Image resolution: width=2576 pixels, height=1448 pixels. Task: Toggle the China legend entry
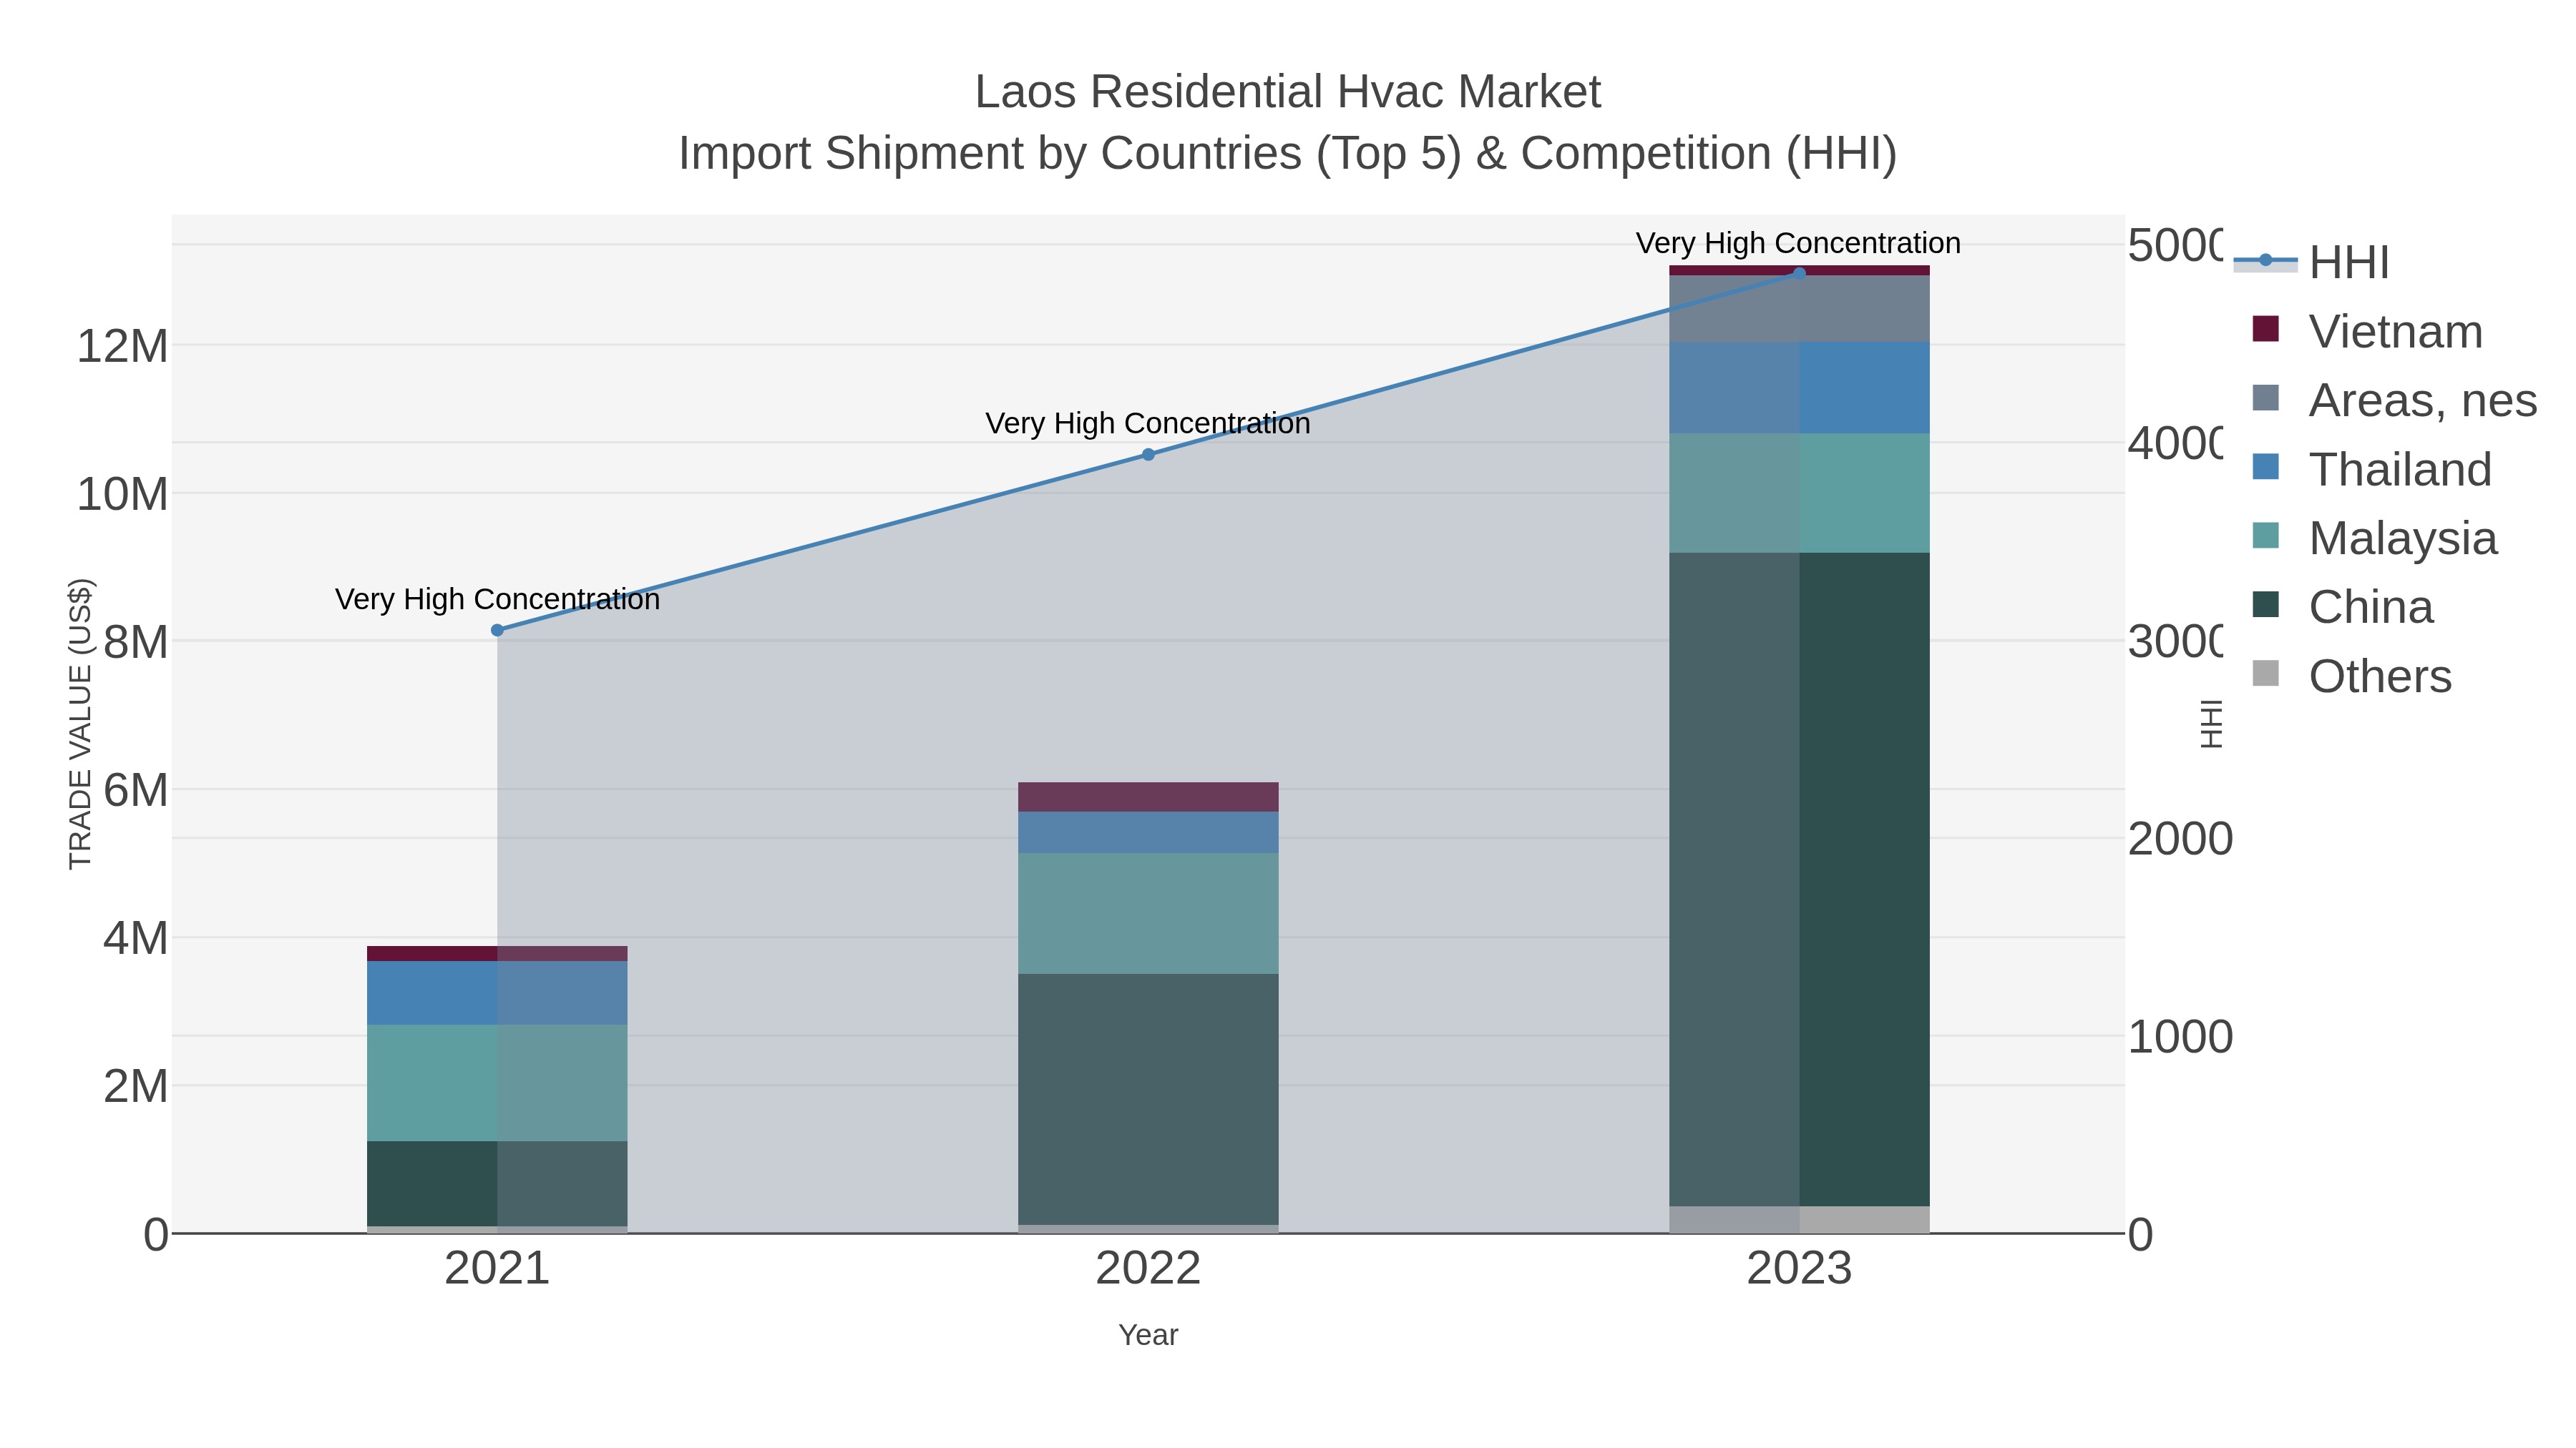click(x=2342, y=606)
